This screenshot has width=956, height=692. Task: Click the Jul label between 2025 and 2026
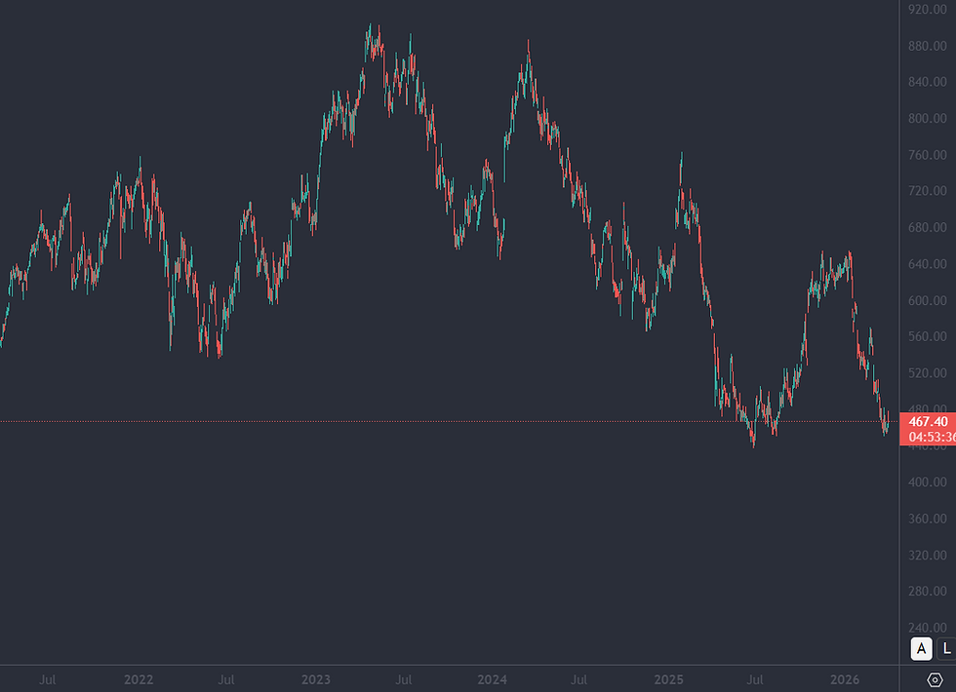[x=755, y=680]
